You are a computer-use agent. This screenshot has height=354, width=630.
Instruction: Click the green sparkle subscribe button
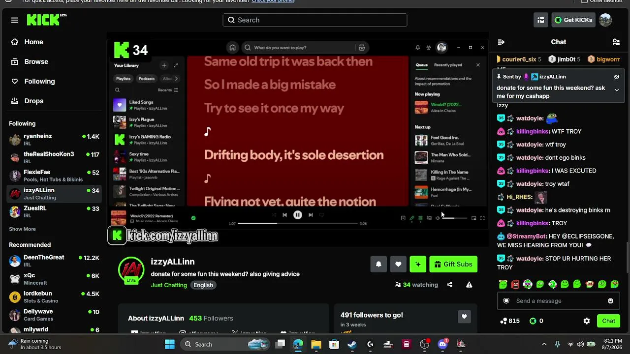coord(418,264)
